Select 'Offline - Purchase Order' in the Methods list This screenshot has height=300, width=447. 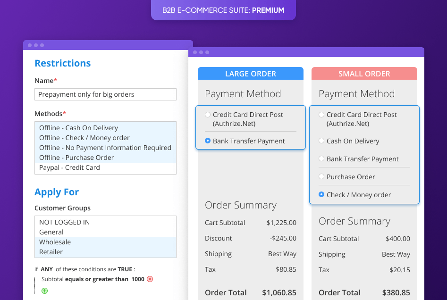[x=77, y=158]
